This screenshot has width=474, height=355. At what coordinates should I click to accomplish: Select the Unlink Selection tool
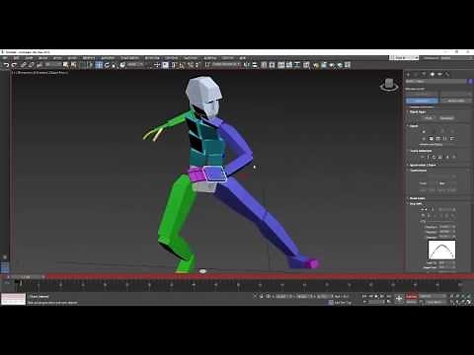point(32,65)
